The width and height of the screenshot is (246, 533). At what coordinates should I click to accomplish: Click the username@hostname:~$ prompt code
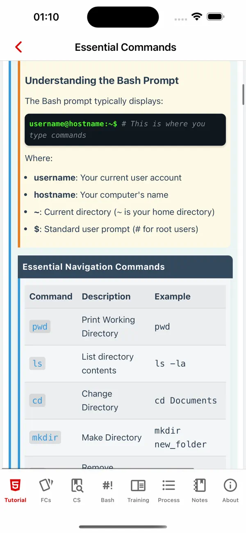point(73,124)
